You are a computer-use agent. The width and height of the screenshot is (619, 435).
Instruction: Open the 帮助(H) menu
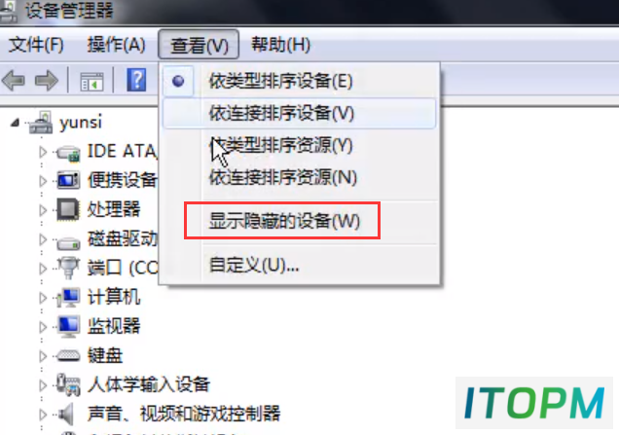pyautogui.click(x=280, y=44)
